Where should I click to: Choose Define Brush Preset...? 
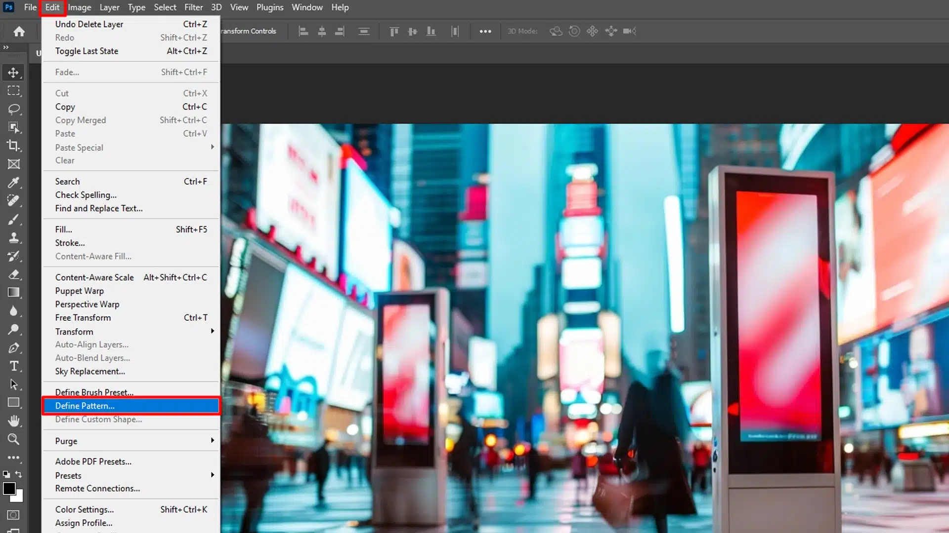click(131, 392)
